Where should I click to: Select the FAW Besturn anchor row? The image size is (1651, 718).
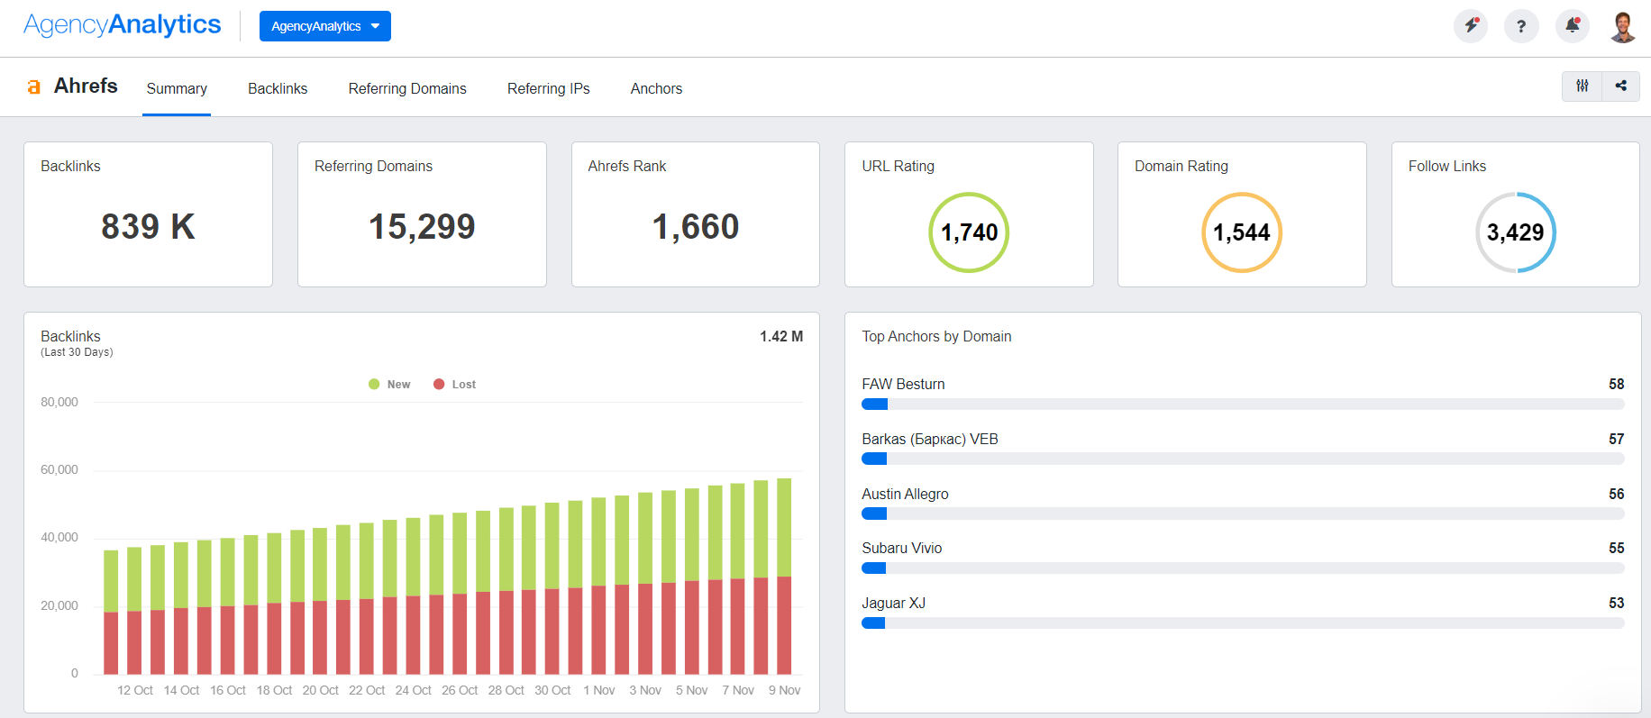1243,394
